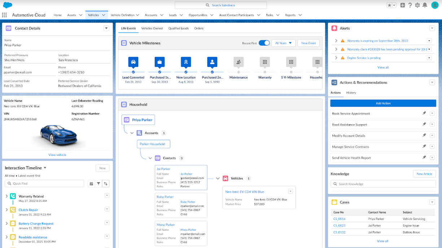The width and height of the screenshot is (442, 248).
Task: Open the favorites star icon
Action: (x=389, y=5)
